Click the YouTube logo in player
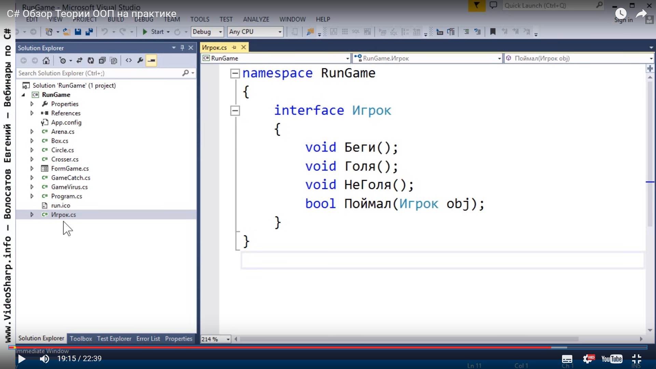656x369 pixels. (612, 359)
